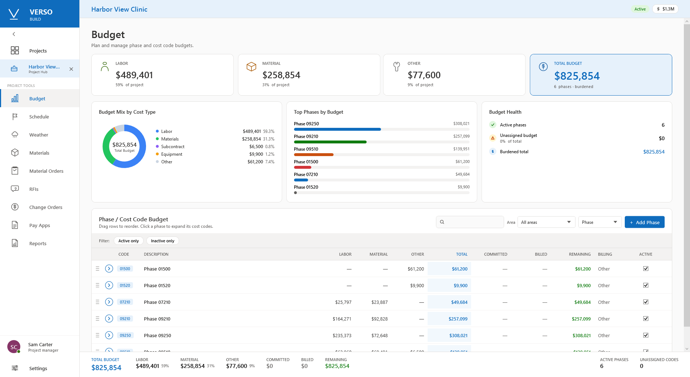Open Settings sliders icon

point(15,368)
